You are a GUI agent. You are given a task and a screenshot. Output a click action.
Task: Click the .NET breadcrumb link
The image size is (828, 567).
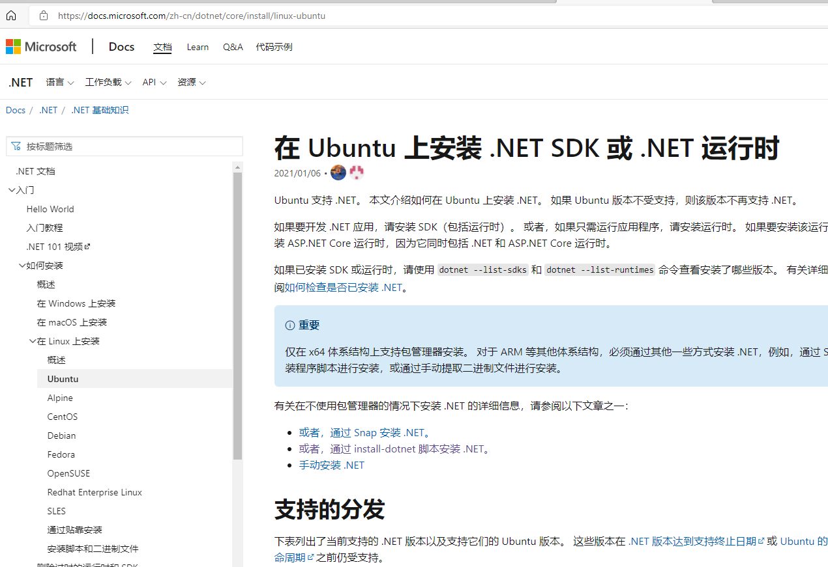(x=48, y=111)
